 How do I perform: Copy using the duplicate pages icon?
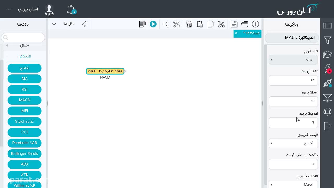tap(211, 24)
